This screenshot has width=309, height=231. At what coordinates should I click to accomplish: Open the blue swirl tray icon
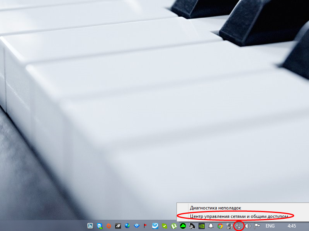click(x=155, y=226)
